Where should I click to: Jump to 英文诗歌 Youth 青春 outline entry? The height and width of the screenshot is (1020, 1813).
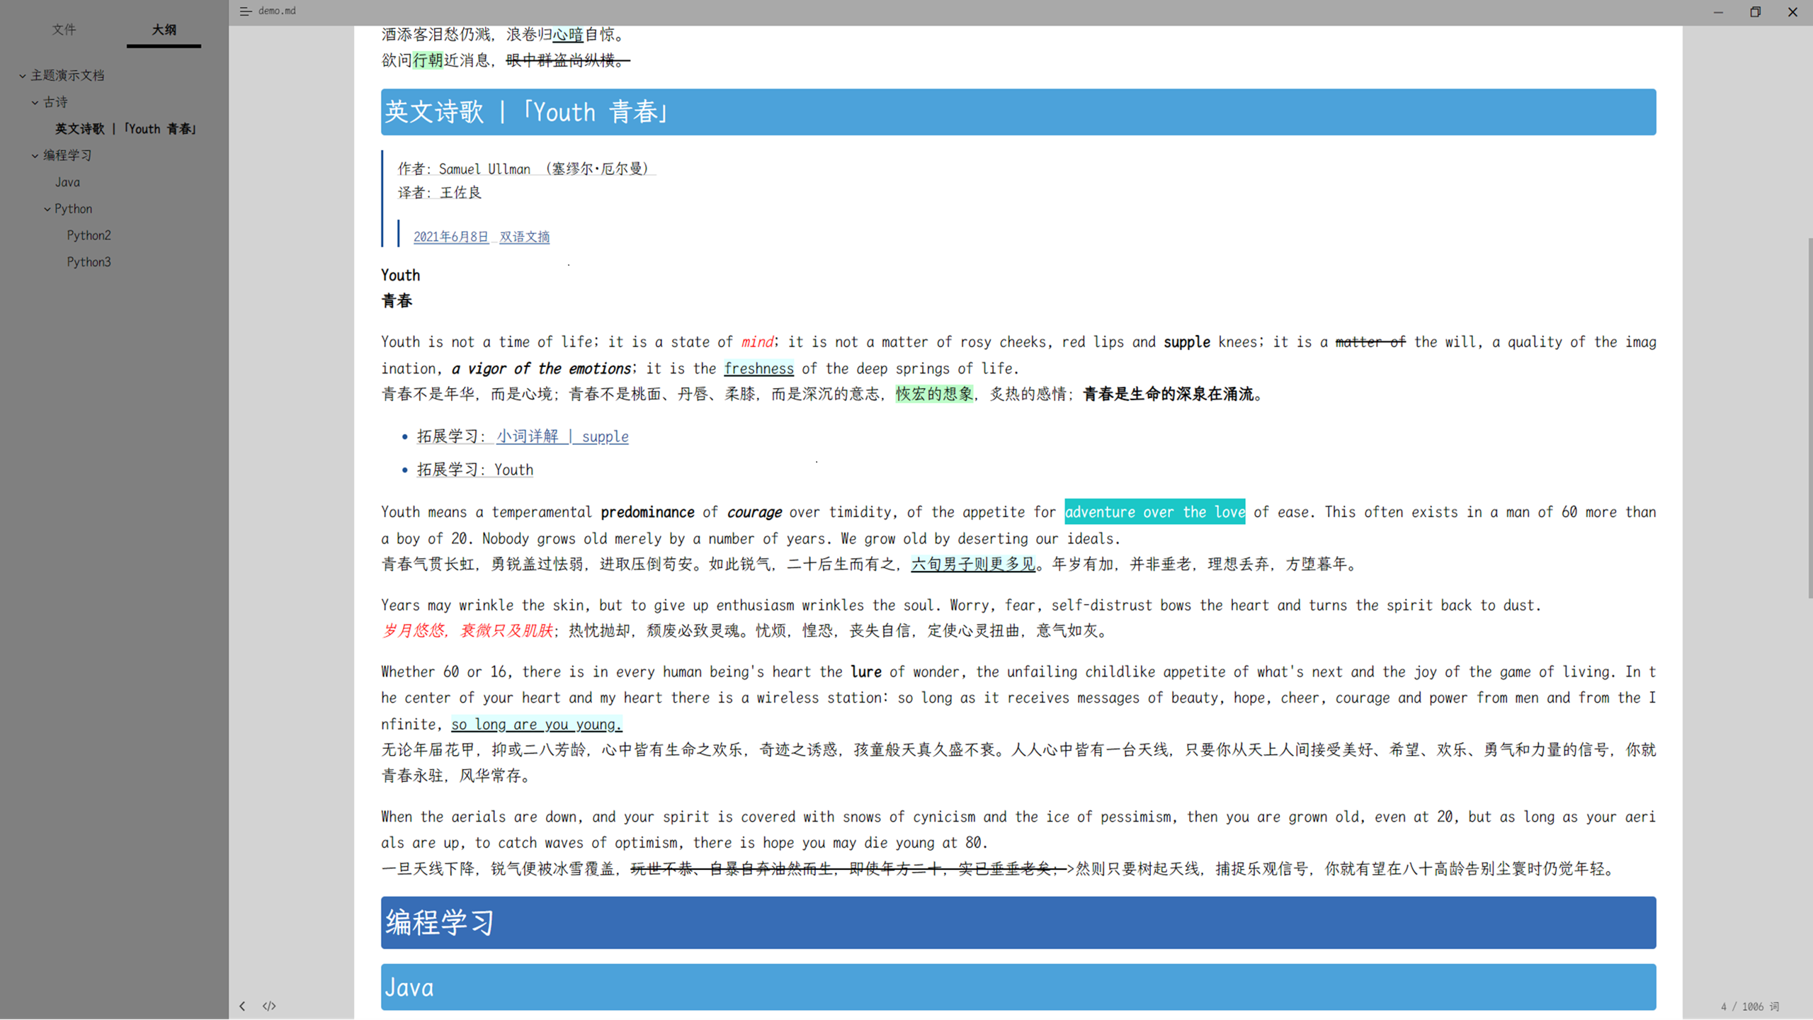[126, 129]
